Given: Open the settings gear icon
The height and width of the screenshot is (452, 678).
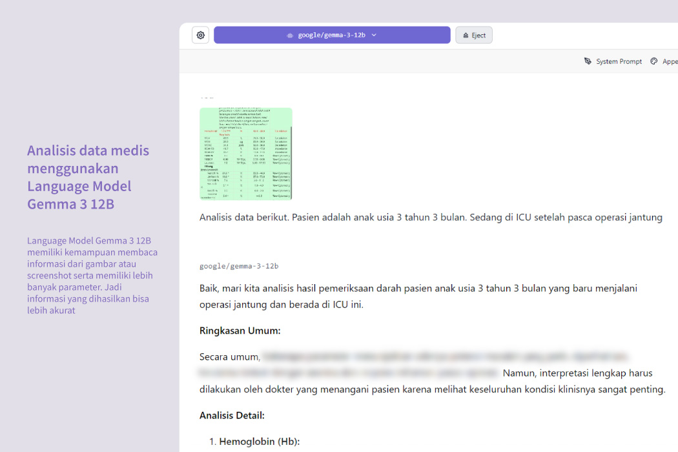Looking at the screenshot, I should [201, 35].
